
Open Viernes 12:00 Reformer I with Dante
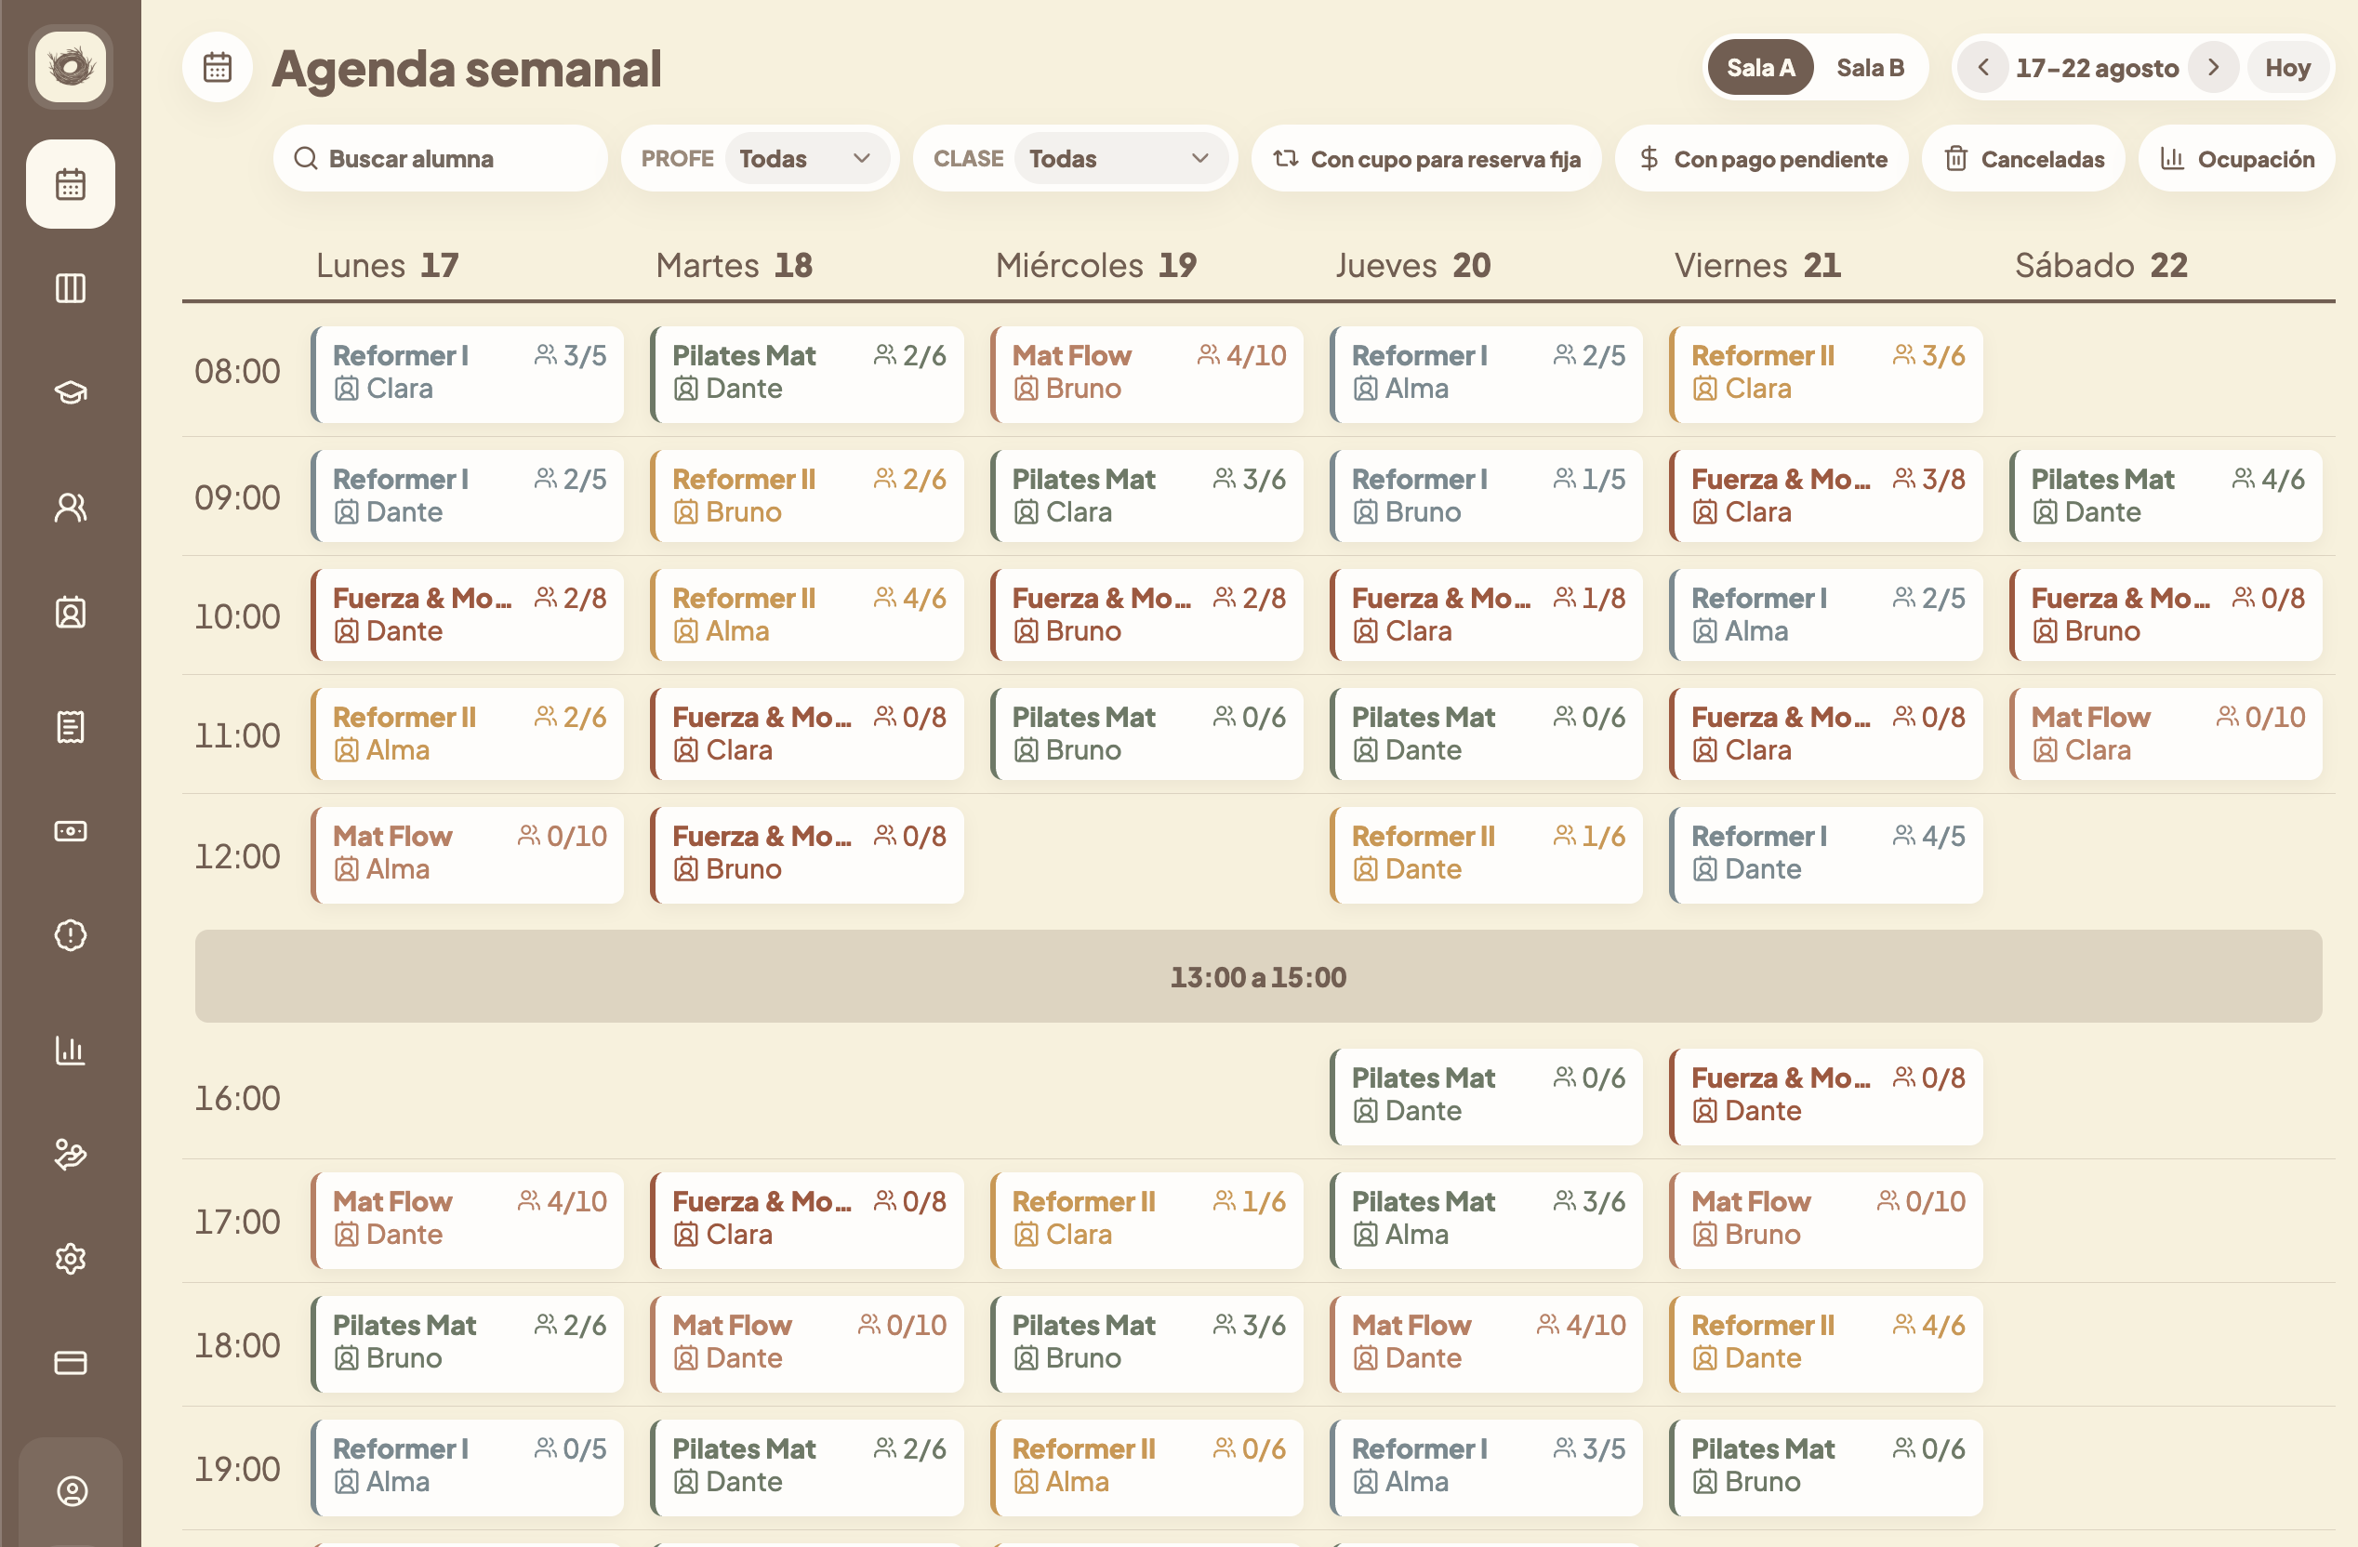[x=1826, y=854]
